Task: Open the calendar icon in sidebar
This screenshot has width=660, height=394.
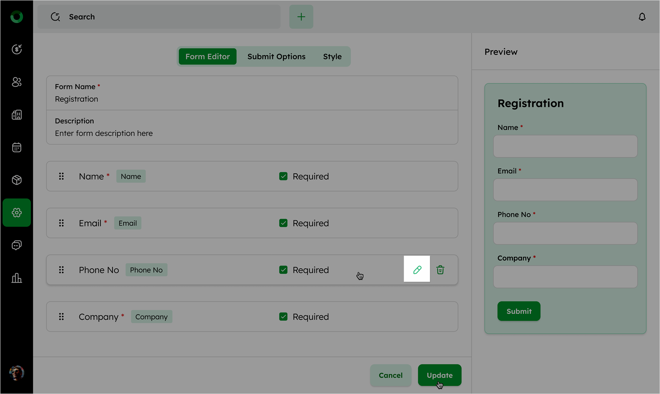Action: tap(16, 147)
